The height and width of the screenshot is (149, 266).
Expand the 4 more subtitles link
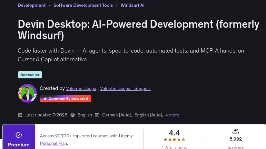click(x=172, y=115)
